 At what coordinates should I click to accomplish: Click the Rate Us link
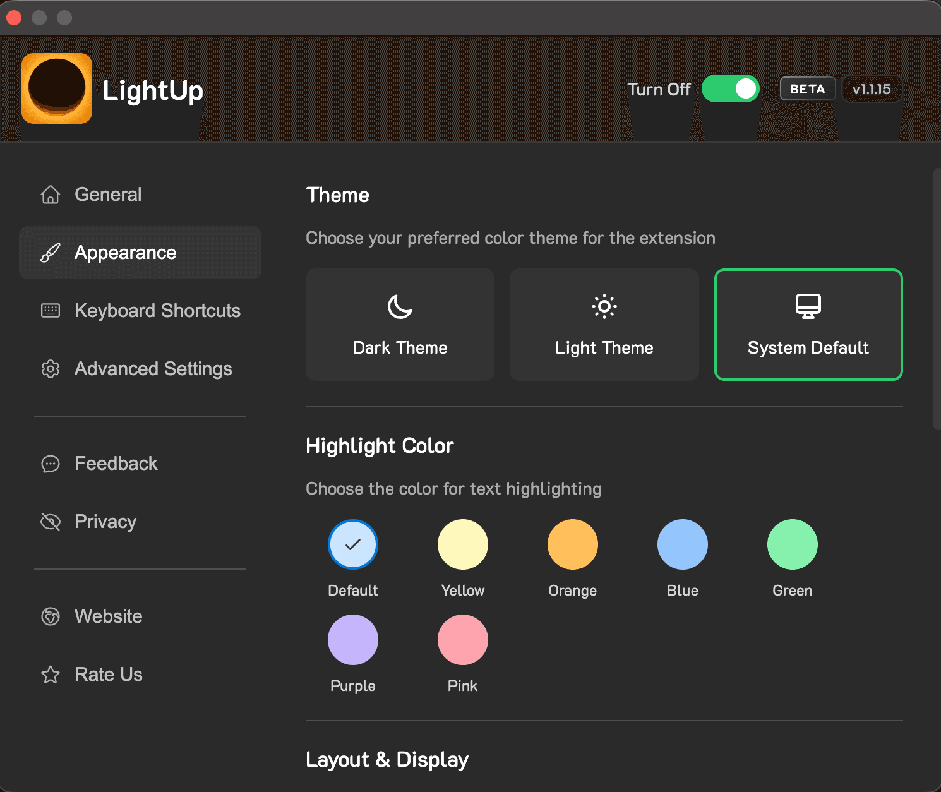(x=108, y=674)
